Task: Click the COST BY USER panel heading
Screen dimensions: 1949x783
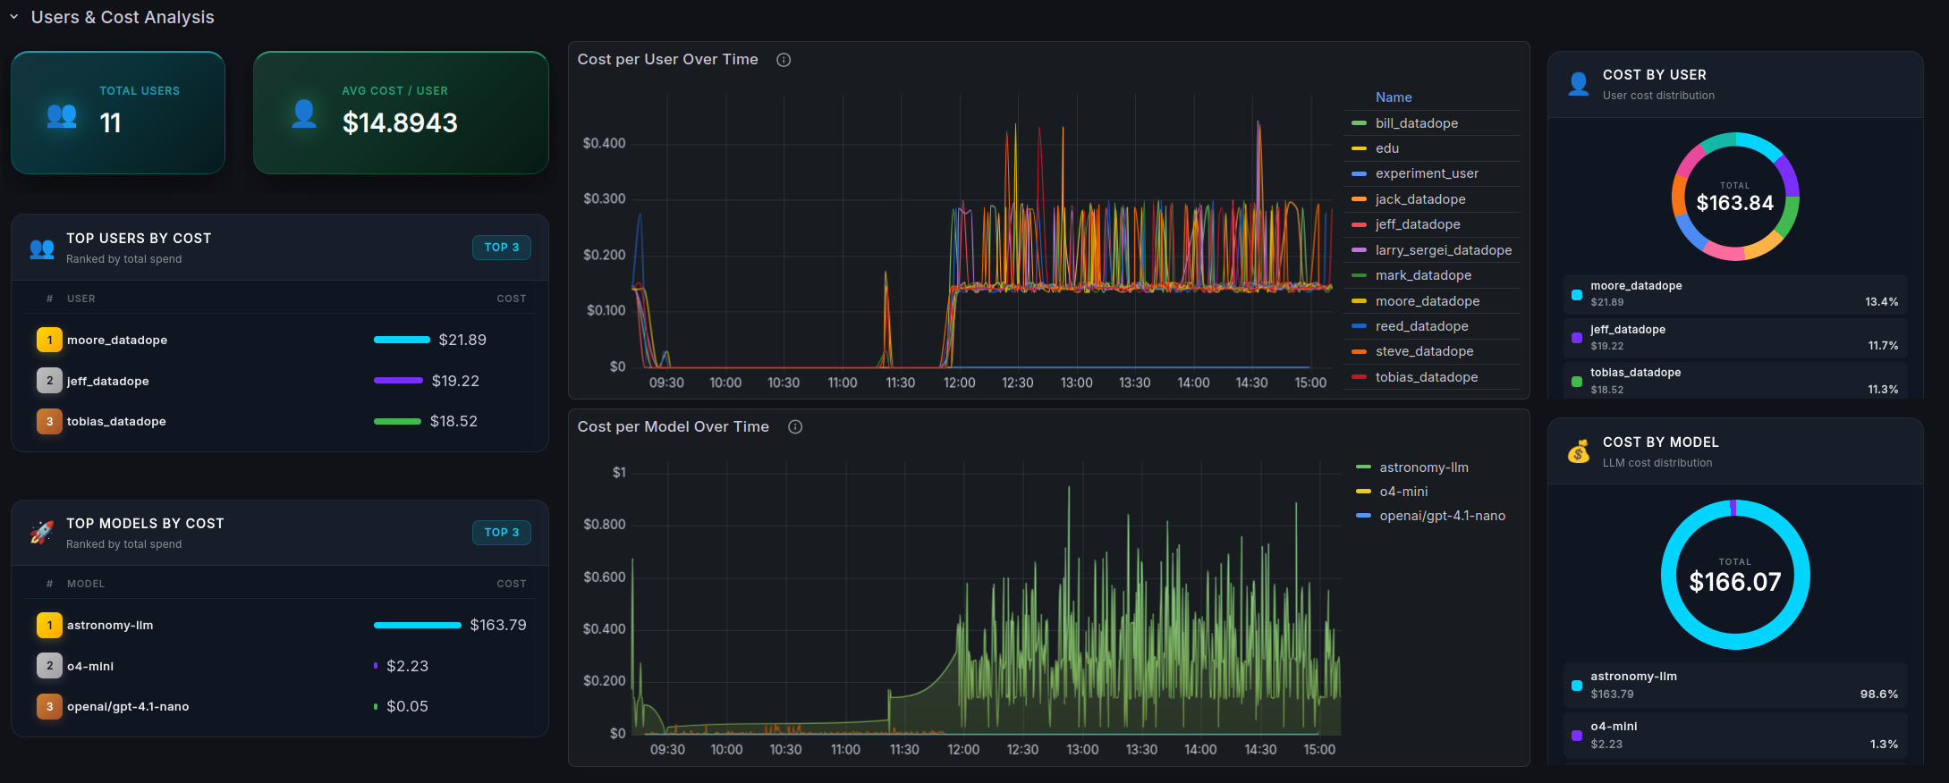Action: (x=1655, y=75)
